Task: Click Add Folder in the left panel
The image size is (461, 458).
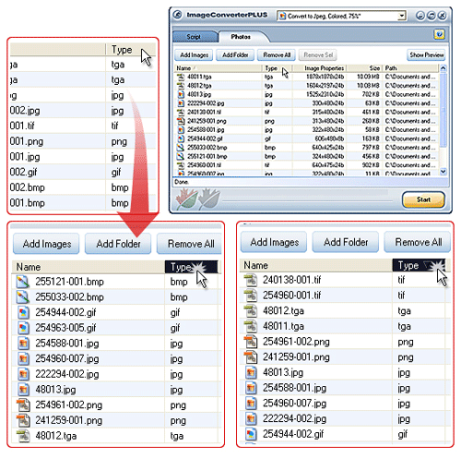Action: [118, 244]
